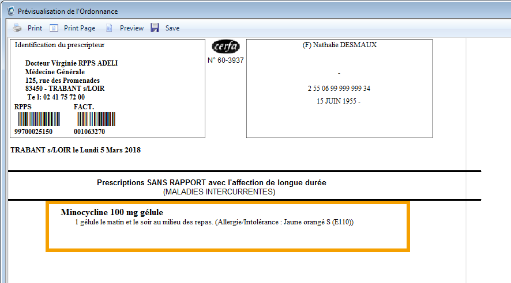Click the dosage instruction line with the allergy note
This screenshot has width=511, height=283.
(x=213, y=222)
